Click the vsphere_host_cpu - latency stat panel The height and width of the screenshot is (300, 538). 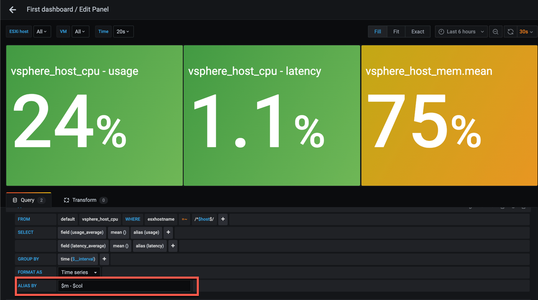click(x=272, y=115)
